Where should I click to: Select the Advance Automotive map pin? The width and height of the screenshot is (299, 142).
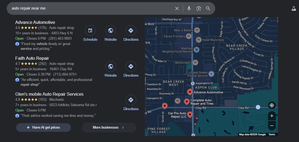tap(190, 92)
